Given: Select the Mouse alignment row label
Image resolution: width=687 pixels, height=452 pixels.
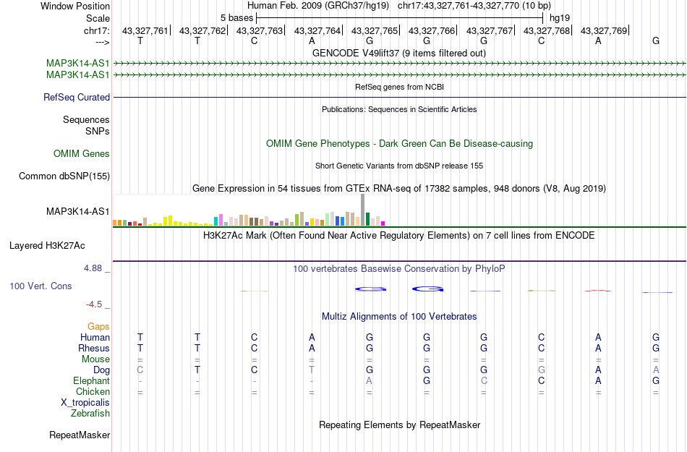Looking at the screenshot, I should pyautogui.click(x=95, y=359).
